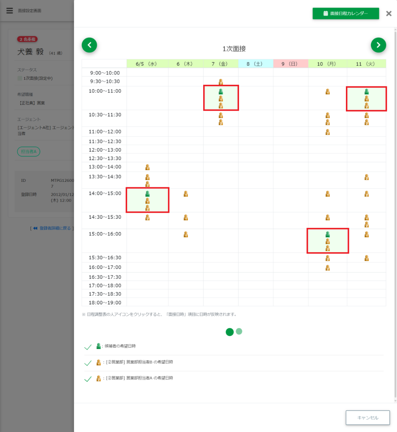Advance to next week with right arrow
This screenshot has width=397, height=432.
[378, 45]
